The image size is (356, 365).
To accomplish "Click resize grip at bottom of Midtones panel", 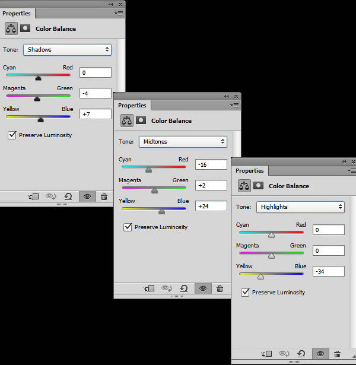I will coord(177,296).
